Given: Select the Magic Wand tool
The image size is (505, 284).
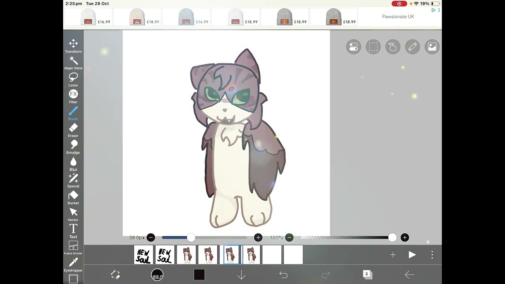Looking at the screenshot, I should (73, 63).
